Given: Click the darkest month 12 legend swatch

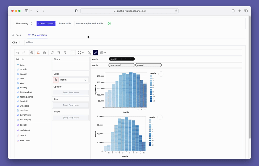Looking at the screenshot, I should pos(151,101).
